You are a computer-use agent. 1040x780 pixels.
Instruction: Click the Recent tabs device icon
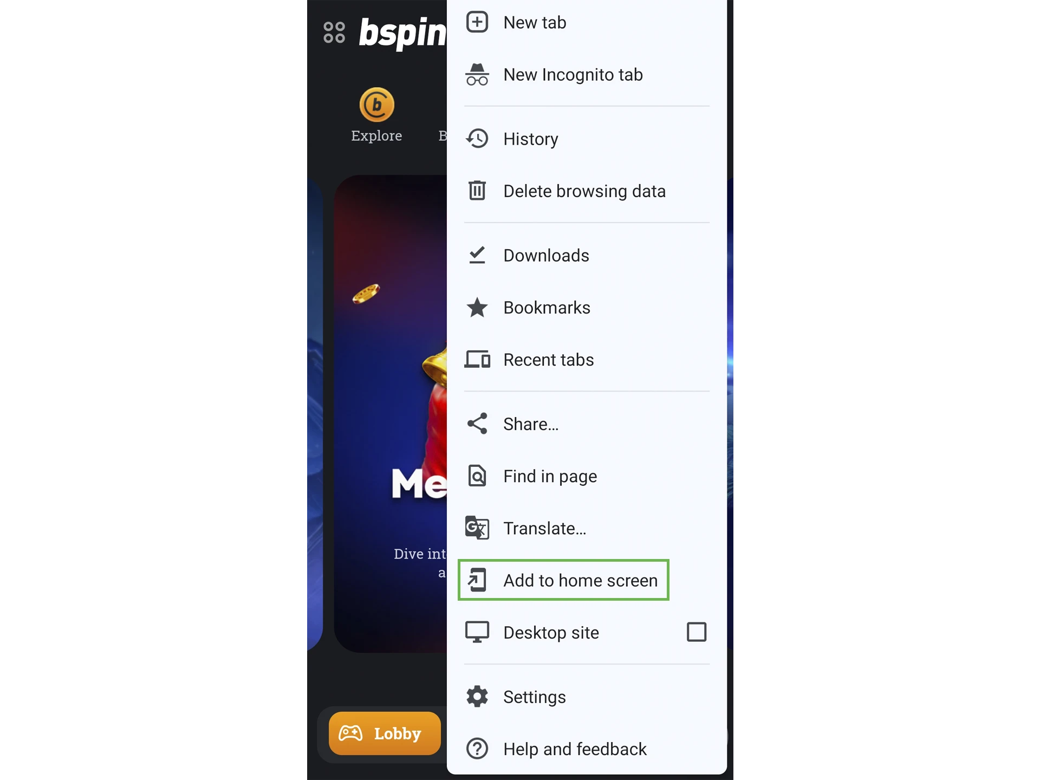click(x=477, y=359)
